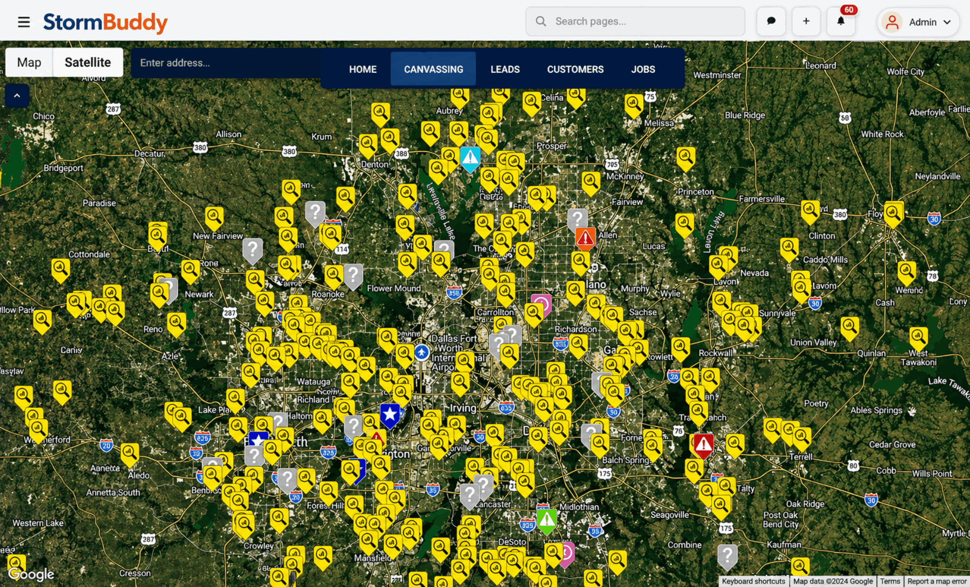Click the blue star marker near Irving
The image size is (970, 587).
pos(390,415)
